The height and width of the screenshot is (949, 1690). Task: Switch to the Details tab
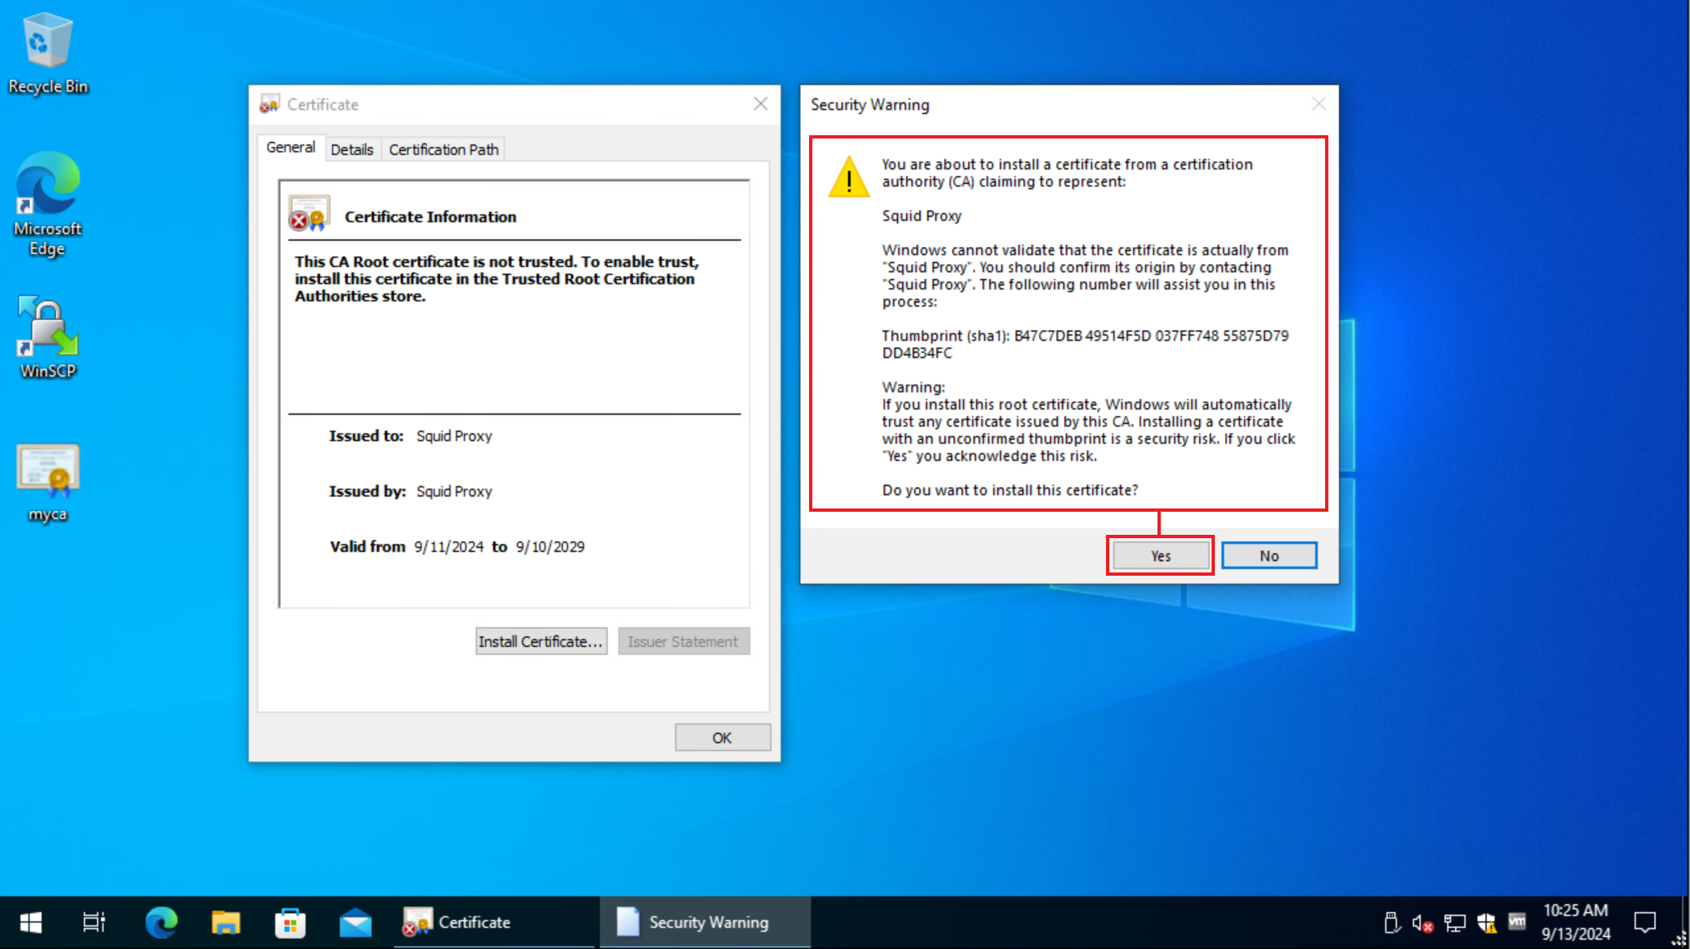click(x=352, y=150)
